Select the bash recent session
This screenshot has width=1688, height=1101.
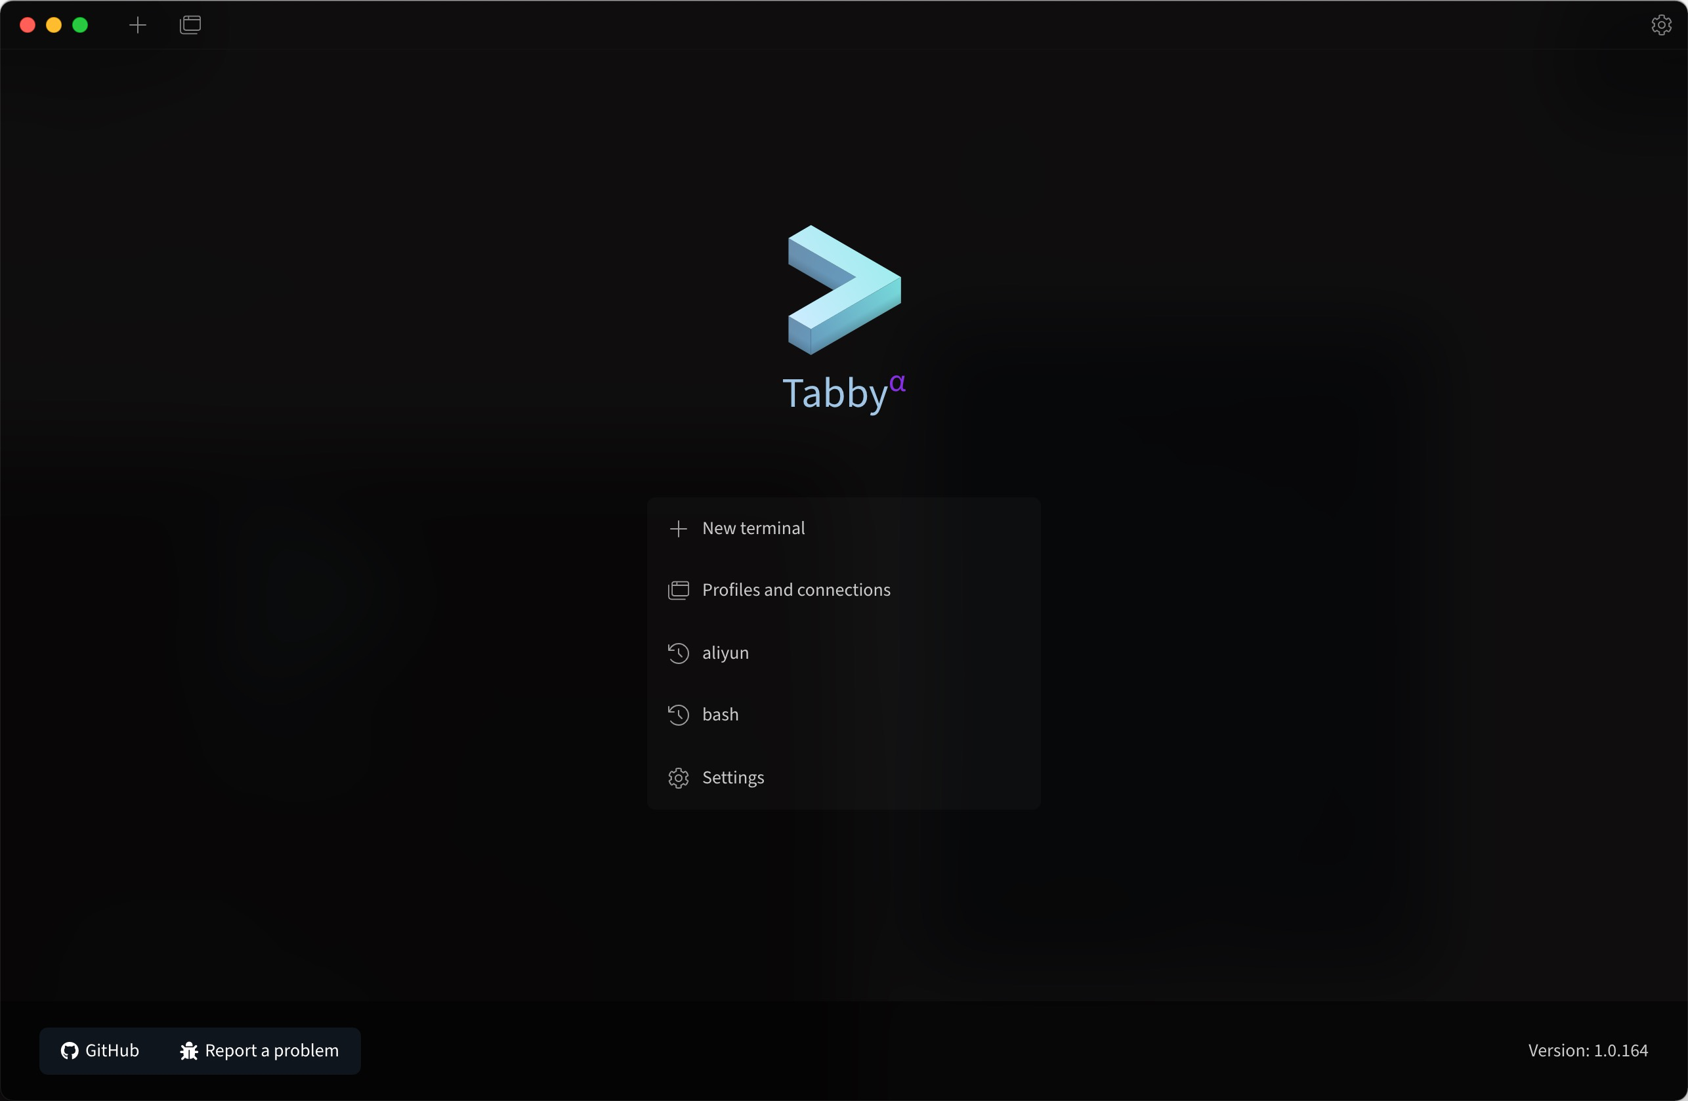pos(720,715)
